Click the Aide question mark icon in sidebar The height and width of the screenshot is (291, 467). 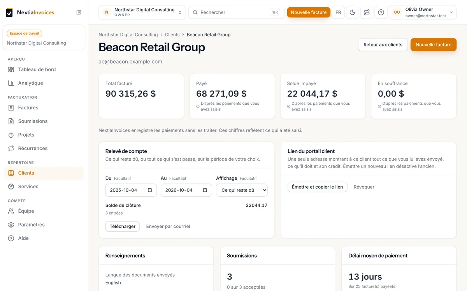(x=11, y=238)
